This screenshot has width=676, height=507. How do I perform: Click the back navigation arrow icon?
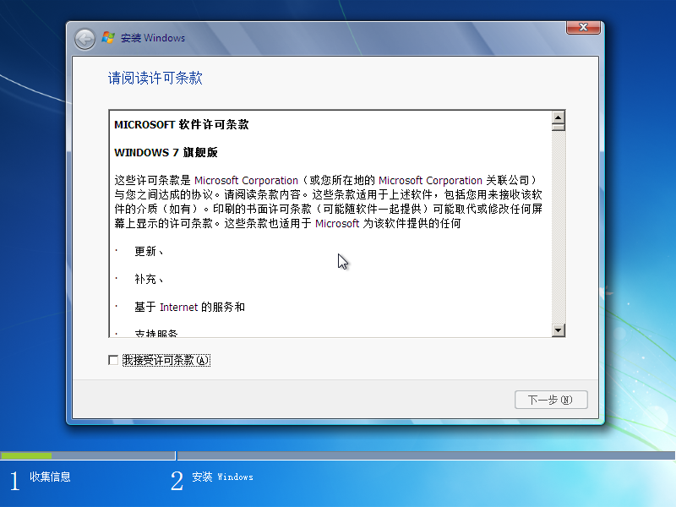(84, 38)
